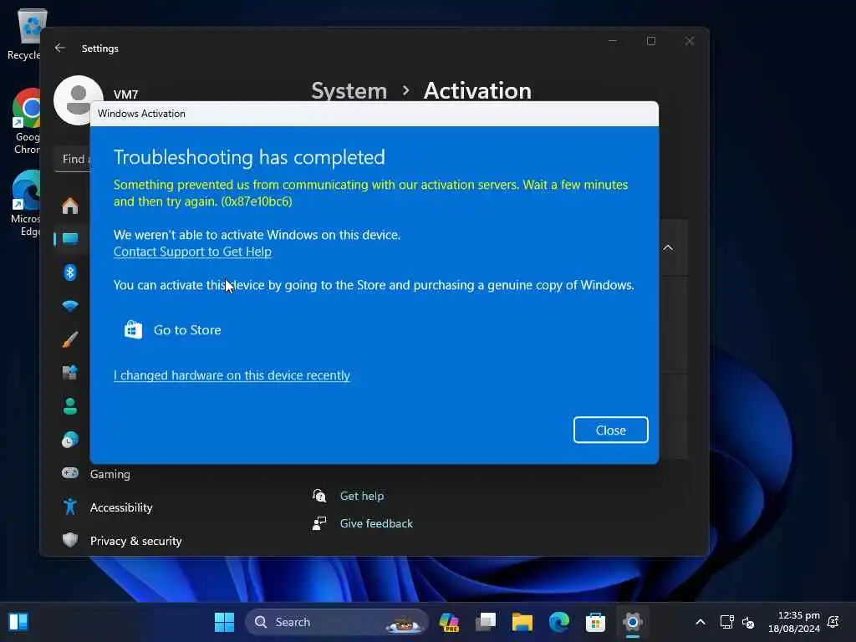Click the Find a setting search box
This screenshot has height=642, width=856.
tap(73, 160)
